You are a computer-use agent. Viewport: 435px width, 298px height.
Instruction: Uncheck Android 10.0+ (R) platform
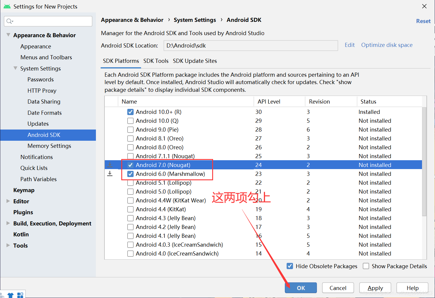[x=130, y=112]
